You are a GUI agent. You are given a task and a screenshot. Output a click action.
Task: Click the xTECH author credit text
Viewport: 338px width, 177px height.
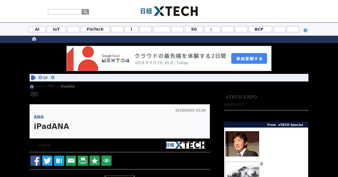[44, 145]
